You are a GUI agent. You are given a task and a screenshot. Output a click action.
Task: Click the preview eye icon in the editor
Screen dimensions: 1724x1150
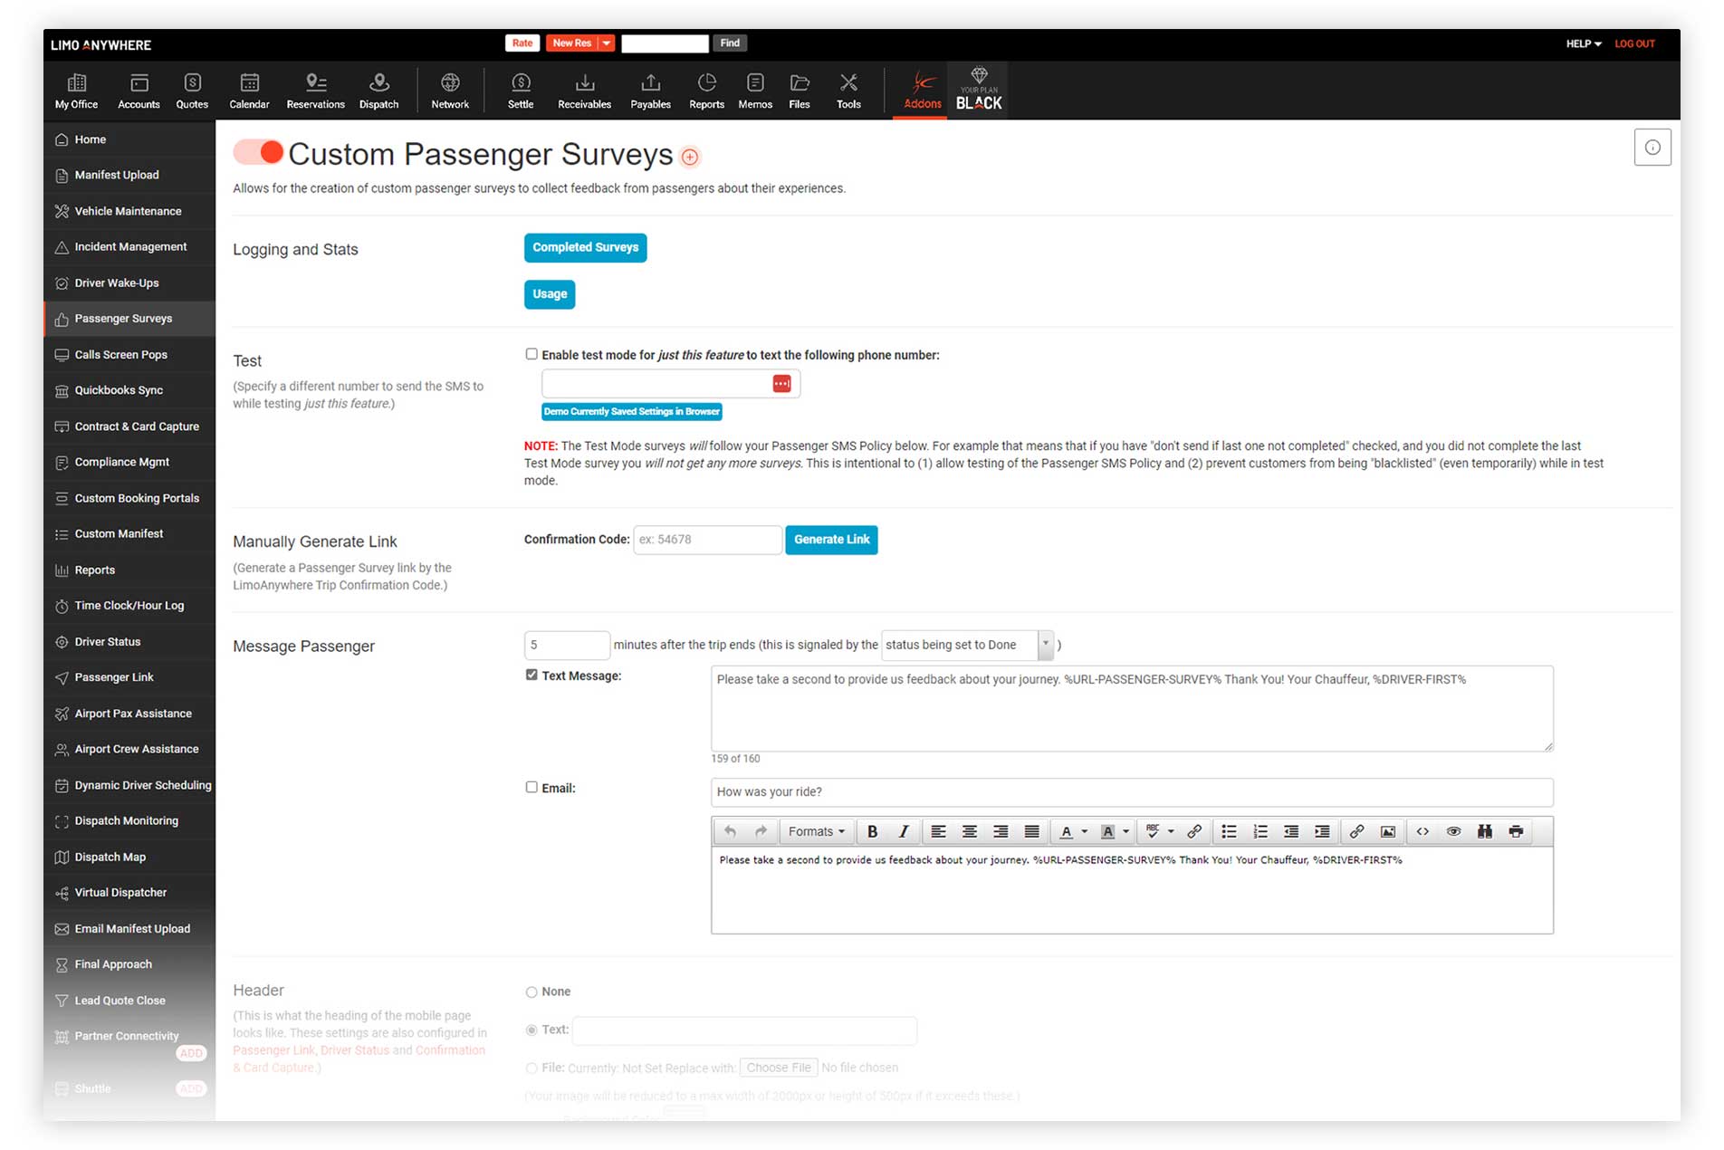click(1453, 831)
